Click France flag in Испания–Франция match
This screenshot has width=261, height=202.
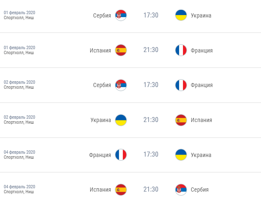(x=181, y=50)
